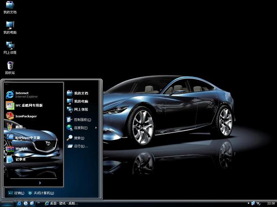Select 运行 in the Start menu

(x=80, y=146)
